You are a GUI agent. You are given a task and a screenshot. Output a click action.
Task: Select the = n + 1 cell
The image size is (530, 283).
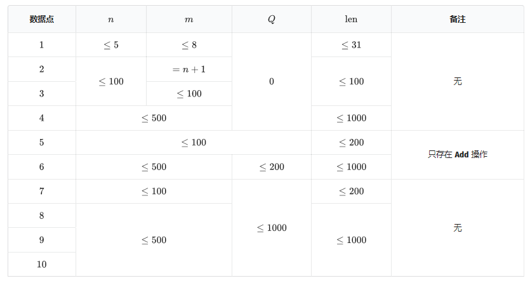[189, 69]
